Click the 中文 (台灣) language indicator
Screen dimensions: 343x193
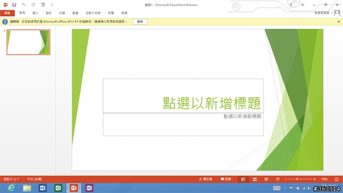34,179
